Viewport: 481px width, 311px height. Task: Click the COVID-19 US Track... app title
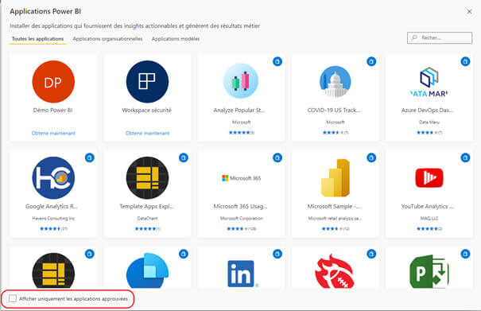[x=334, y=111]
